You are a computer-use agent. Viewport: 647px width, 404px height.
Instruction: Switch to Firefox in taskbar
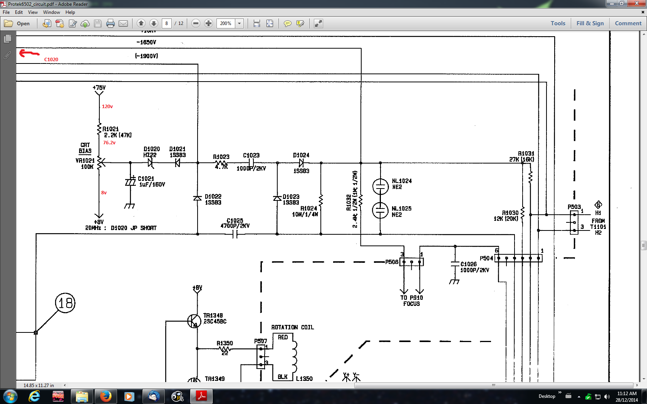pyautogui.click(x=106, y=396)
